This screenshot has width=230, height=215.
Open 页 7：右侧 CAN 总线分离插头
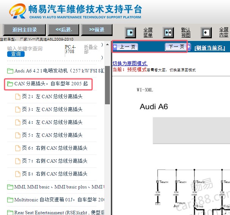point(55,161)
